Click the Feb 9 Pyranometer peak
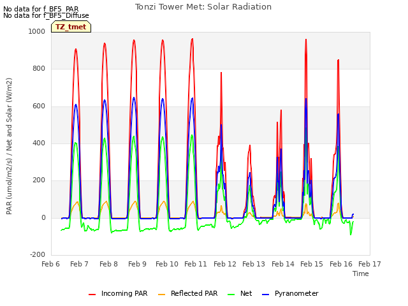 tap(134, 98)
